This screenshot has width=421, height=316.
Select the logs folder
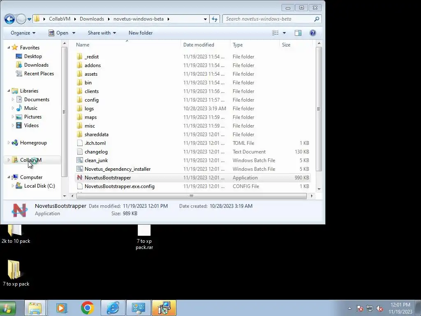tap(89, 109)
